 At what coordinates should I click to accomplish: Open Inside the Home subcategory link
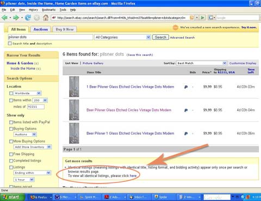[23, 69]
